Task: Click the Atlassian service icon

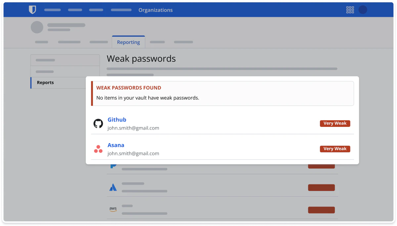Action: (113, 187)
